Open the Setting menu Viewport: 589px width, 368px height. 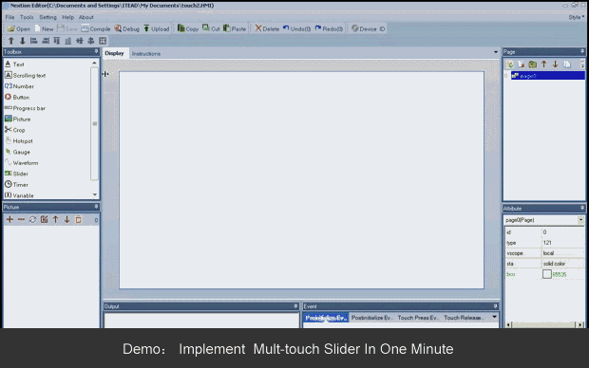coord(47,17)
